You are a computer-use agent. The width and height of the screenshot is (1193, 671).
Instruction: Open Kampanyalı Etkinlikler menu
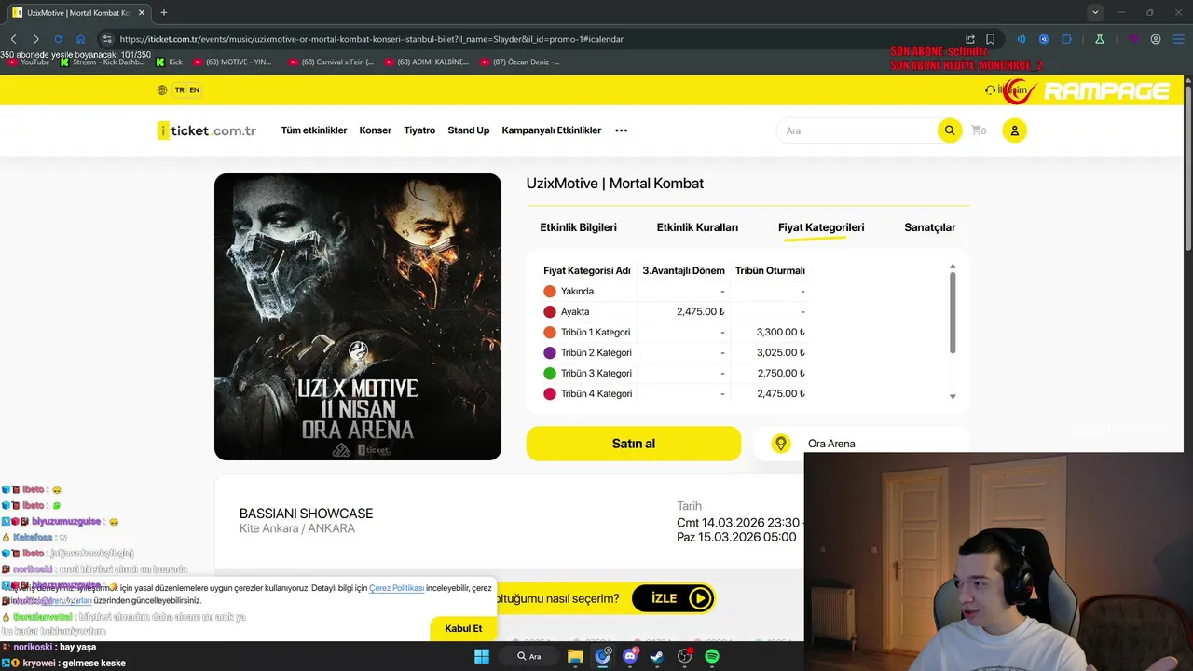pos(552,130)
